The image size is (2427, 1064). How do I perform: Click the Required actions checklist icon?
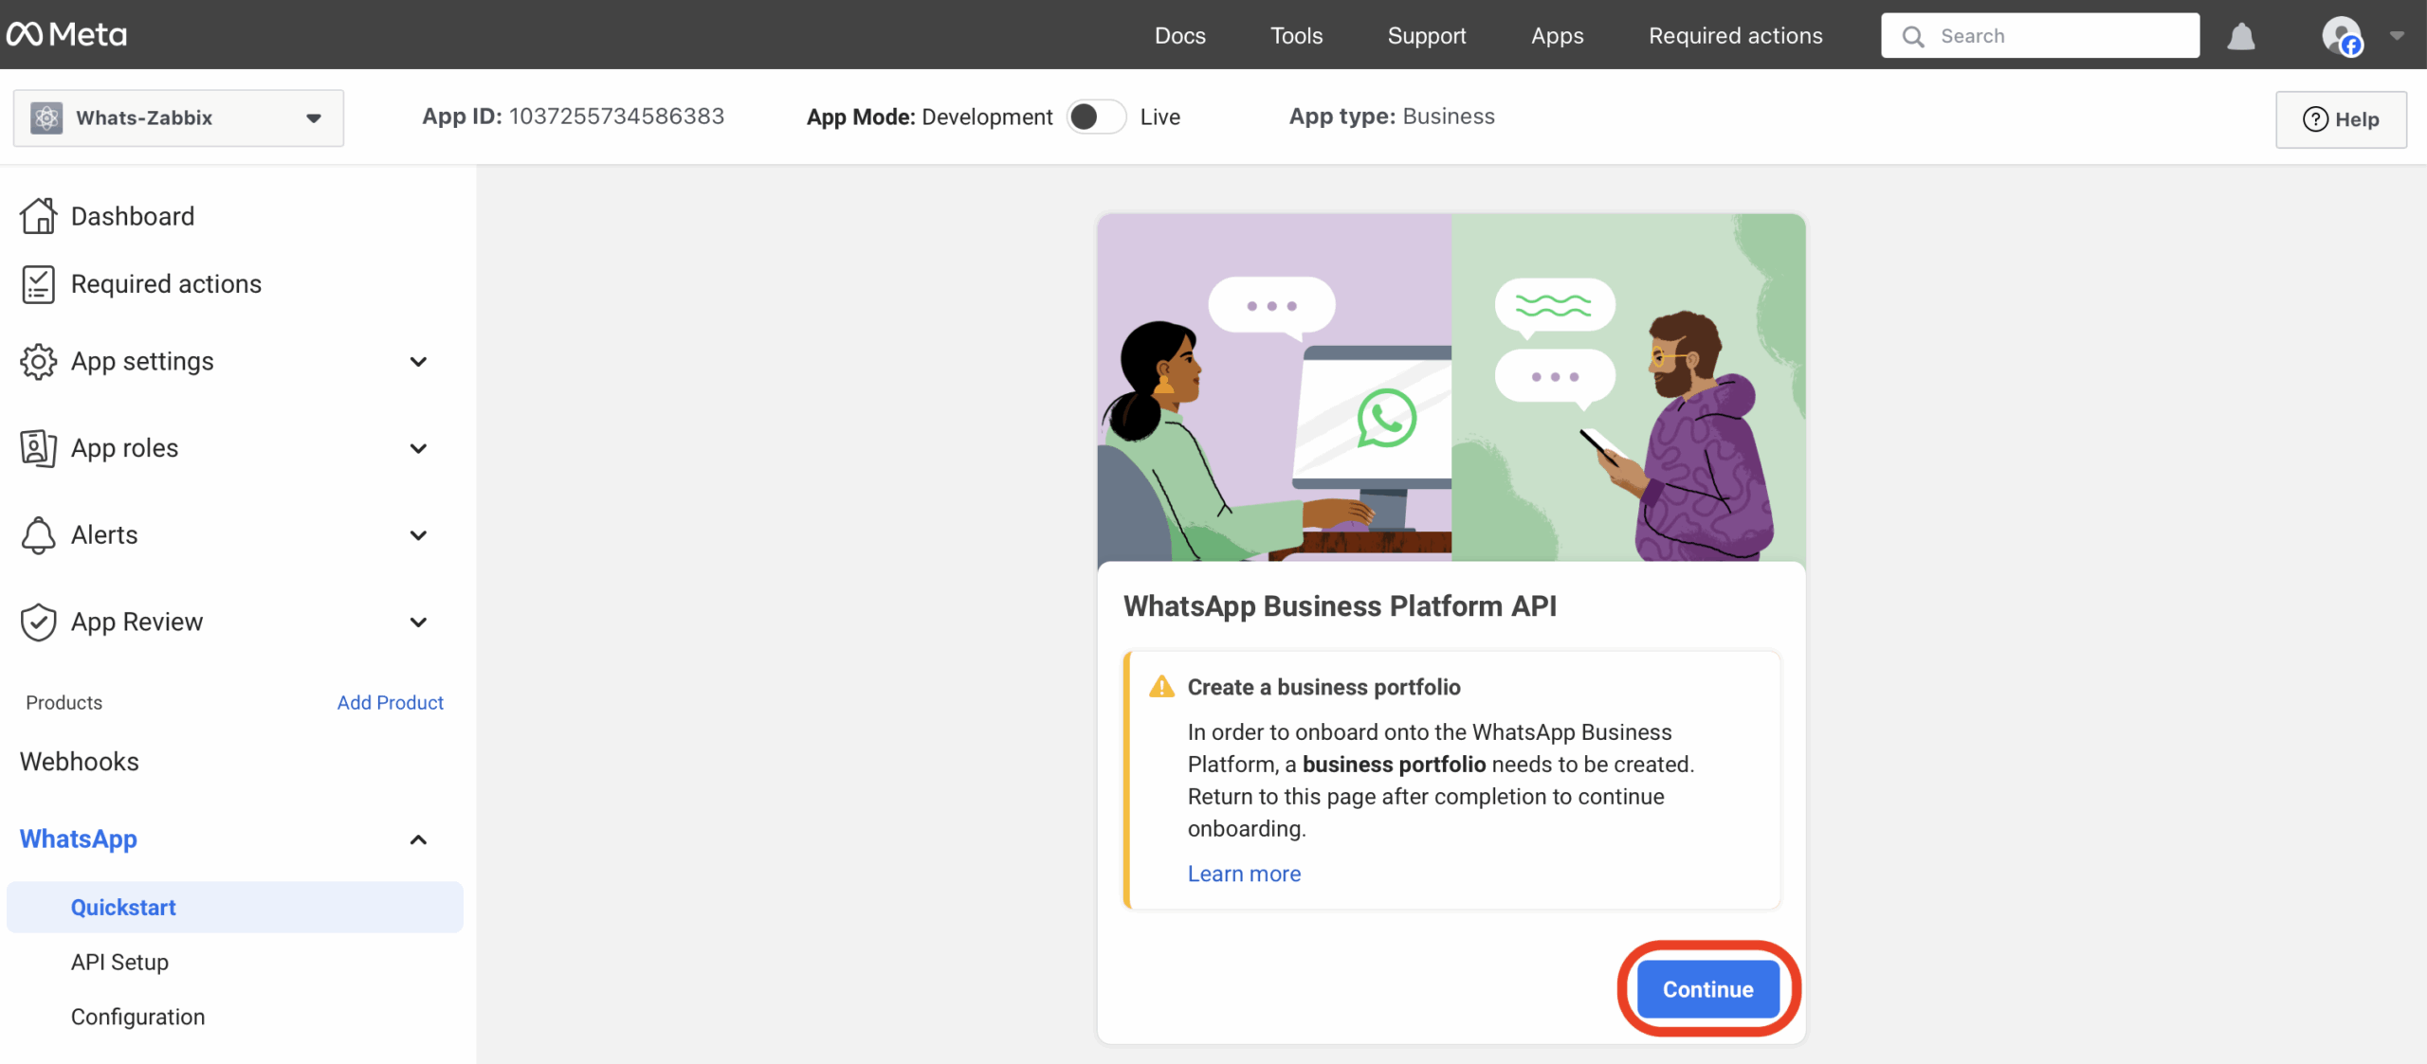coord(38,284)
